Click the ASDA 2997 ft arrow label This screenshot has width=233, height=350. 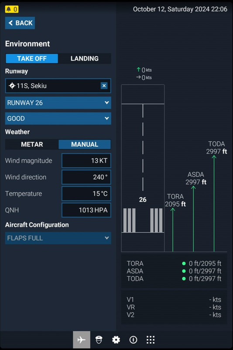coord(196,178)
